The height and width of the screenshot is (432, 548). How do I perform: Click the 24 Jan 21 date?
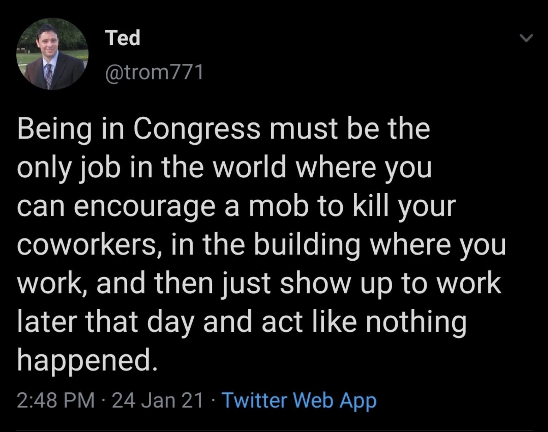[x=158, y=400]
